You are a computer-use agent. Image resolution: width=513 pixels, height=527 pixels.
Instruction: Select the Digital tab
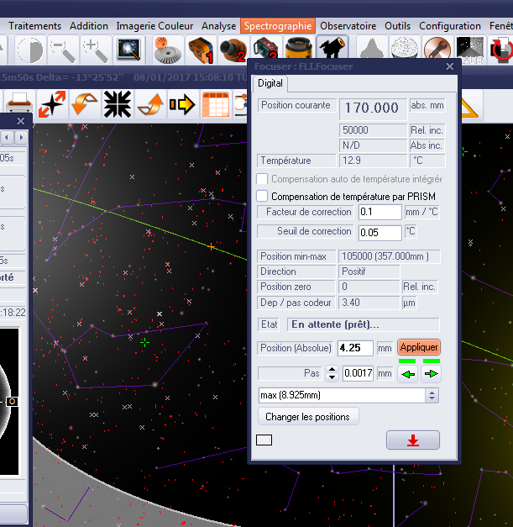click(x=270, y=83)
